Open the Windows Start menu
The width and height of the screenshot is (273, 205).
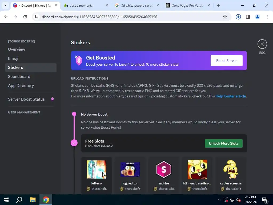coord(6,200)
